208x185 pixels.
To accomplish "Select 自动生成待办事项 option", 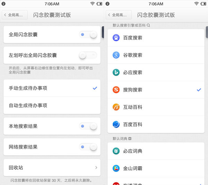I will pos(52,106).
